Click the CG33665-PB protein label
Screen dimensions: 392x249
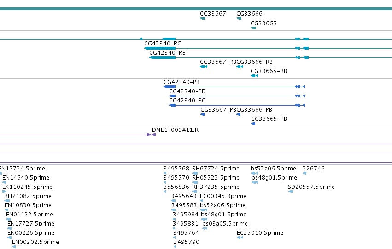[x=269, y=119]
